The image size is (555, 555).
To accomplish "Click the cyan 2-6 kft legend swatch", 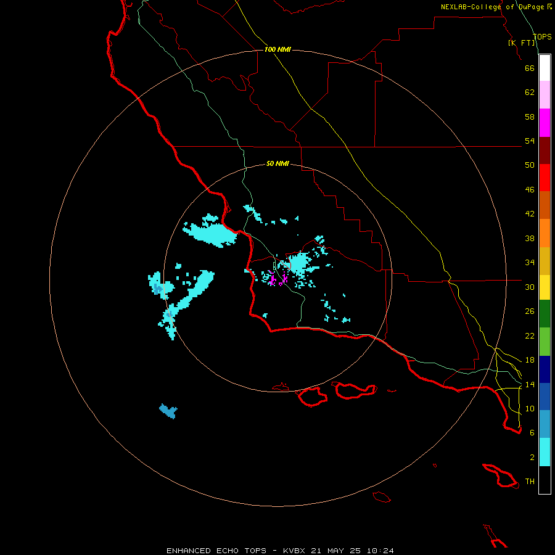I will tap(545, 452).
